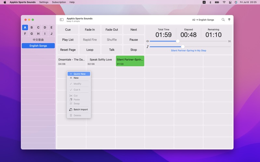Choose New in context menu

[x=79, y=78]
